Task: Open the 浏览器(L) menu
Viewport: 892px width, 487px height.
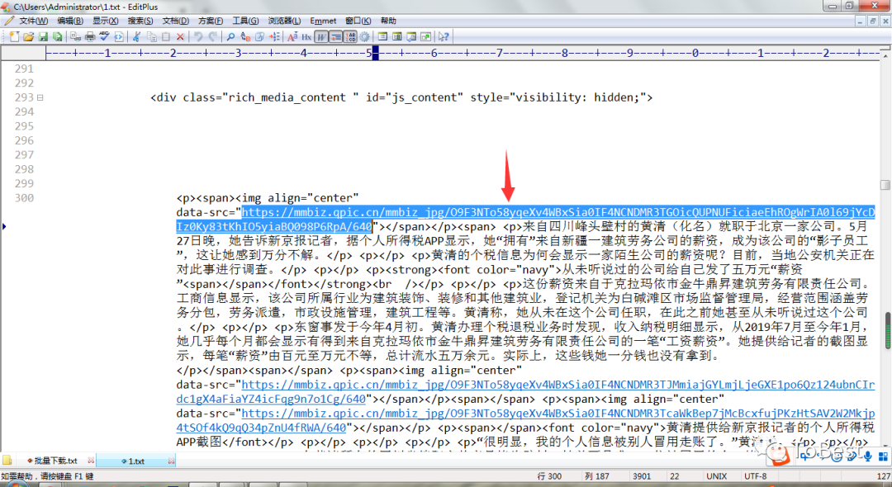Action: pyautogui.click(x=284, y=21)
